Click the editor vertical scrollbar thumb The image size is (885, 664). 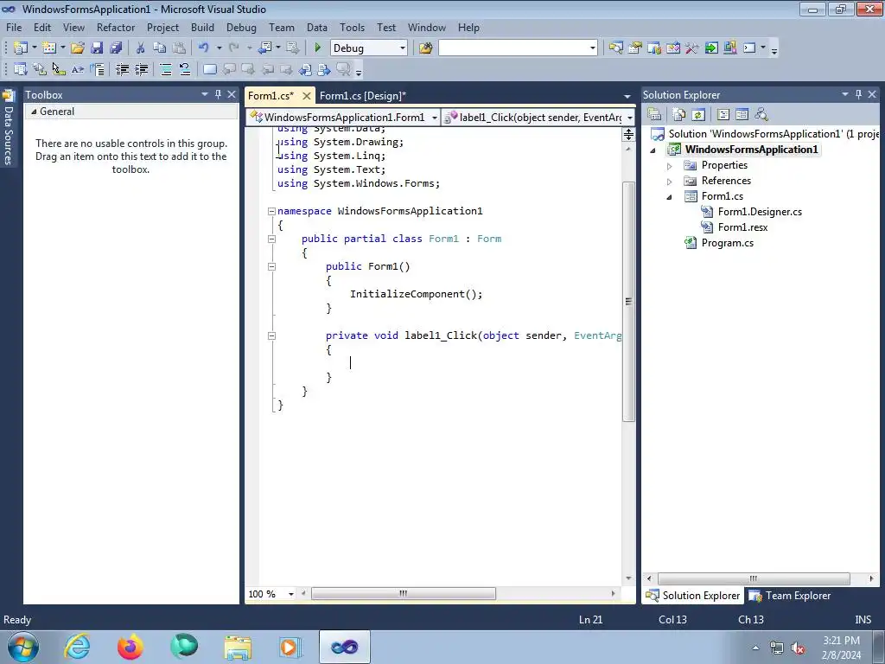pos(628,302)
